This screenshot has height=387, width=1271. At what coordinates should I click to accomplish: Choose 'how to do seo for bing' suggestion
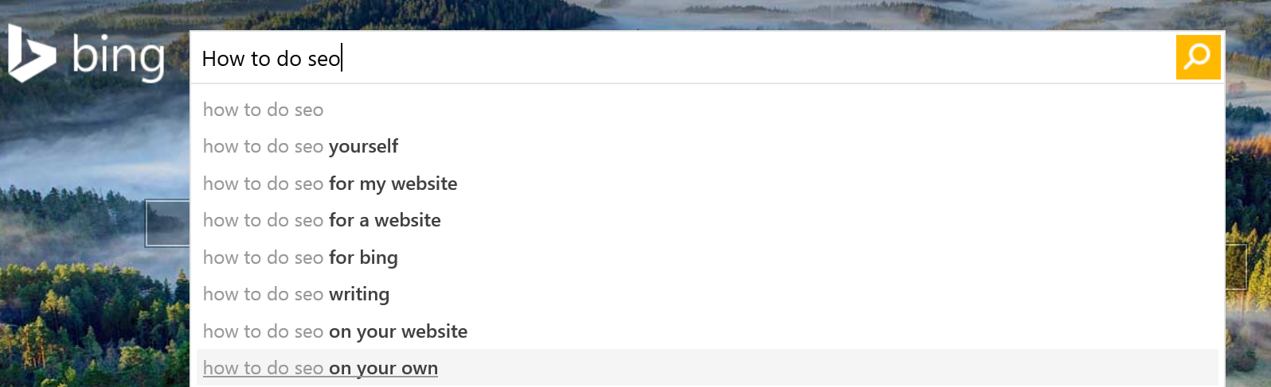707,257
